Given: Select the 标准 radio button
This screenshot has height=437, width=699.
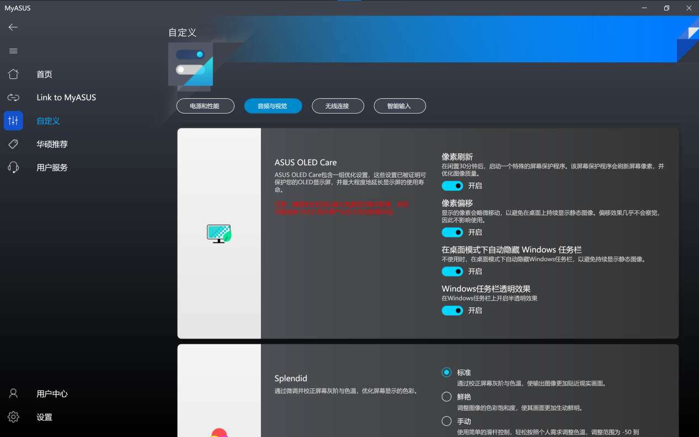Looking at the screenshot, I should coord(447,372).
